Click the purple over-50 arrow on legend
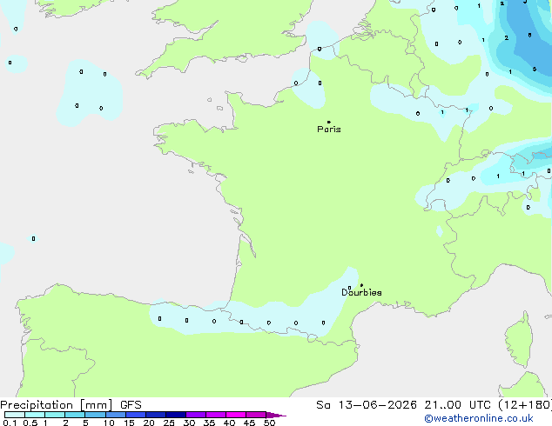This screenshot has width=552, height=426. pyautogui.click(x=276, y=415)
